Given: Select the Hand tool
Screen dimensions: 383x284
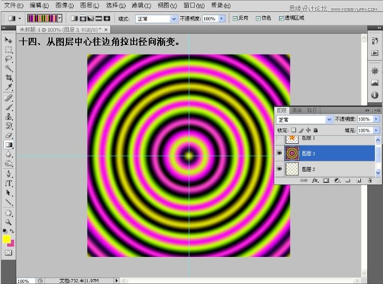Looking at the screenshot, I should 8,213.
